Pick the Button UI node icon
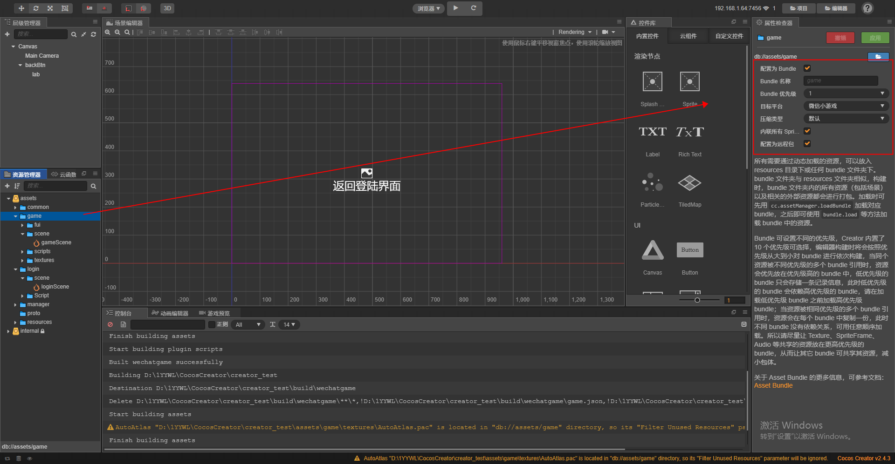The height and width of the screenshot is (464, 895). [690, 250]
